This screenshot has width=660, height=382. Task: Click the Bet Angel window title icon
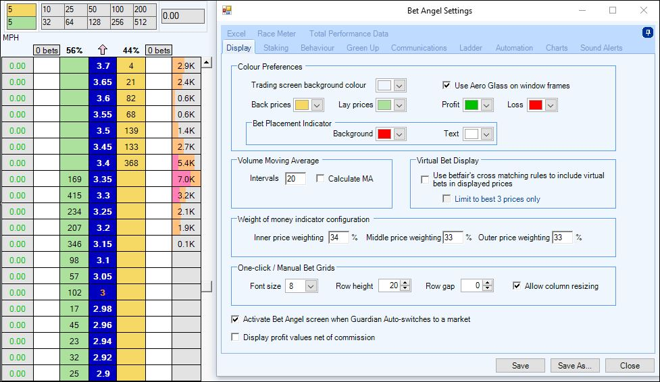(x=227, y=11)
